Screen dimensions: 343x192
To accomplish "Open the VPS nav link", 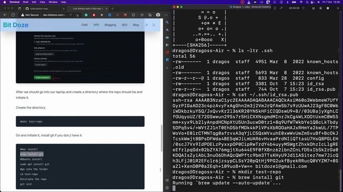I will coord(96,25).
